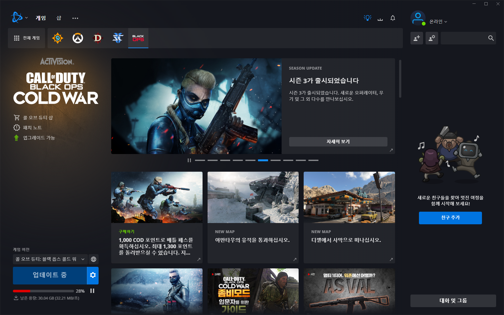The width and height of the screenshot is (504, 315).
Task: Click the green upgrade arrow icon
Action: click(x=16, y=138)
